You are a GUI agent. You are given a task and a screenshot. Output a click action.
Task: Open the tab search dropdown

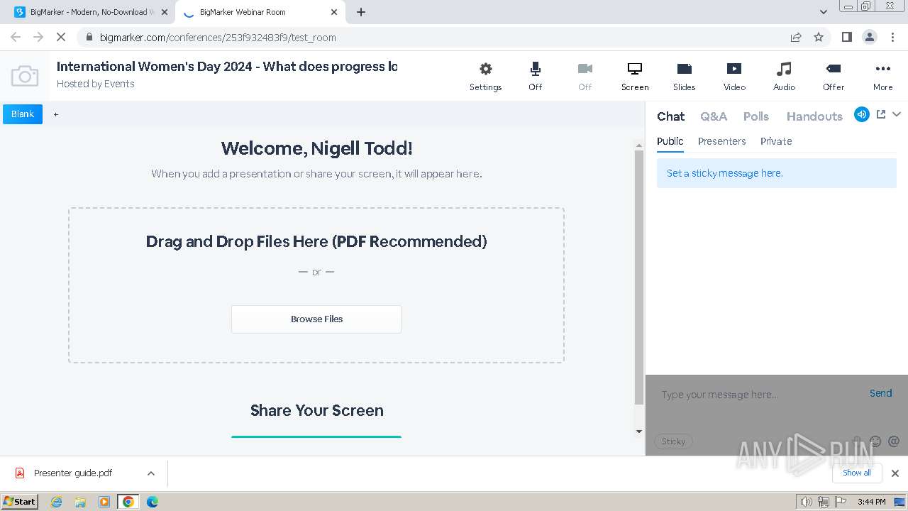pos(823,12)
